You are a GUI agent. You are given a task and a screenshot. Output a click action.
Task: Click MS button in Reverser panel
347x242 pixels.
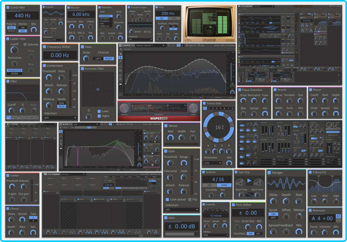click(210, 185)
